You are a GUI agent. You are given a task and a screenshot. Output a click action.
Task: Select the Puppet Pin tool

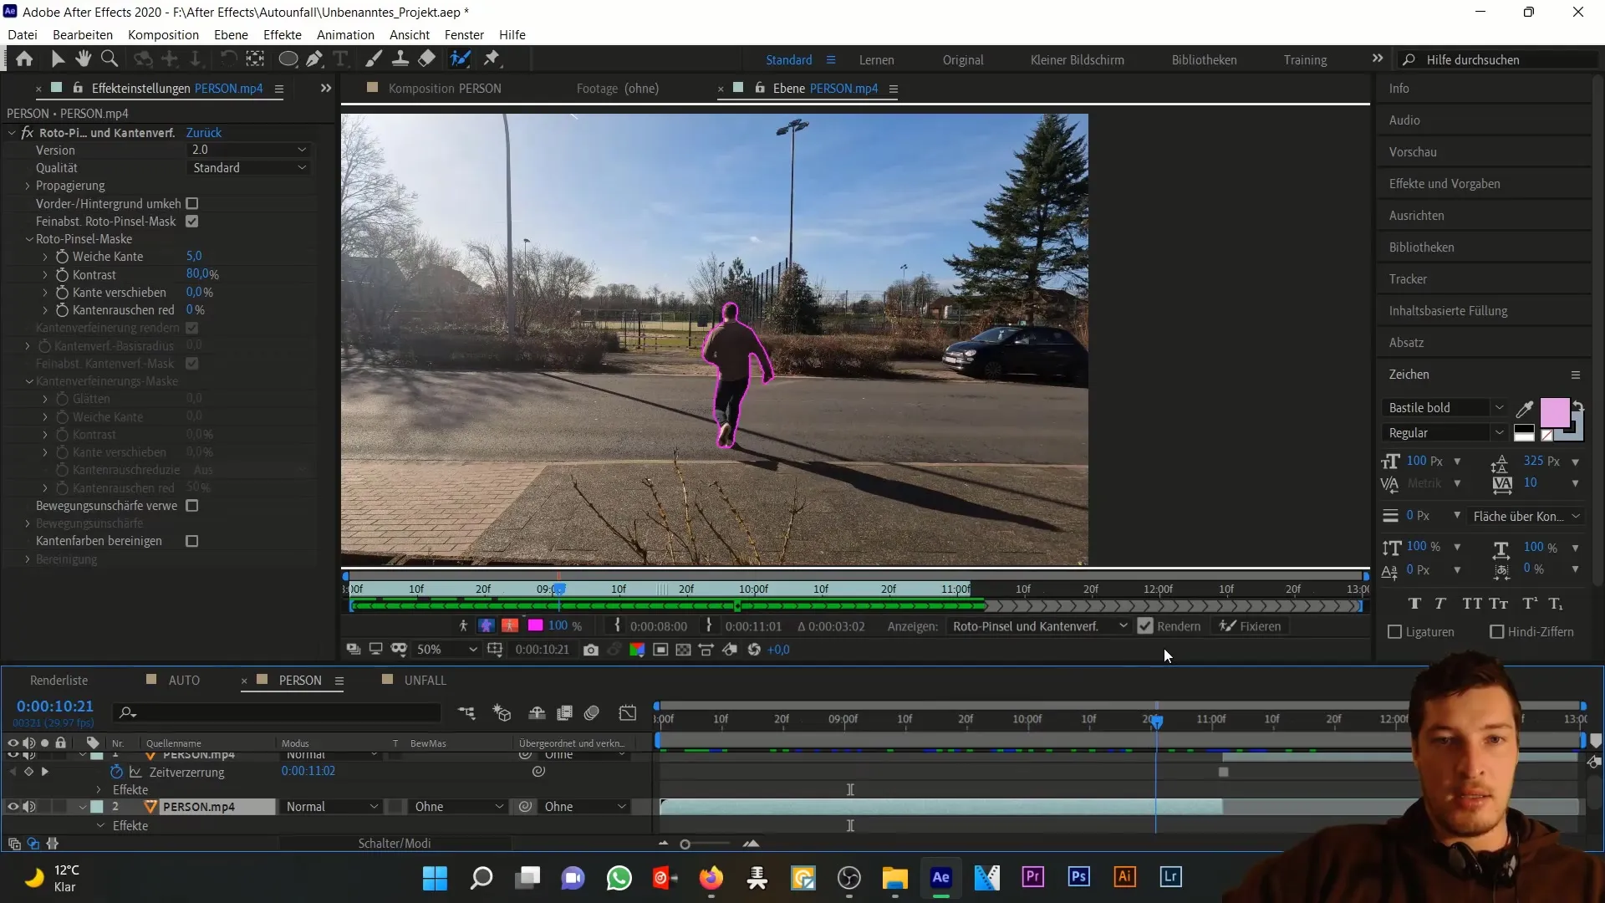pos(492,59)
